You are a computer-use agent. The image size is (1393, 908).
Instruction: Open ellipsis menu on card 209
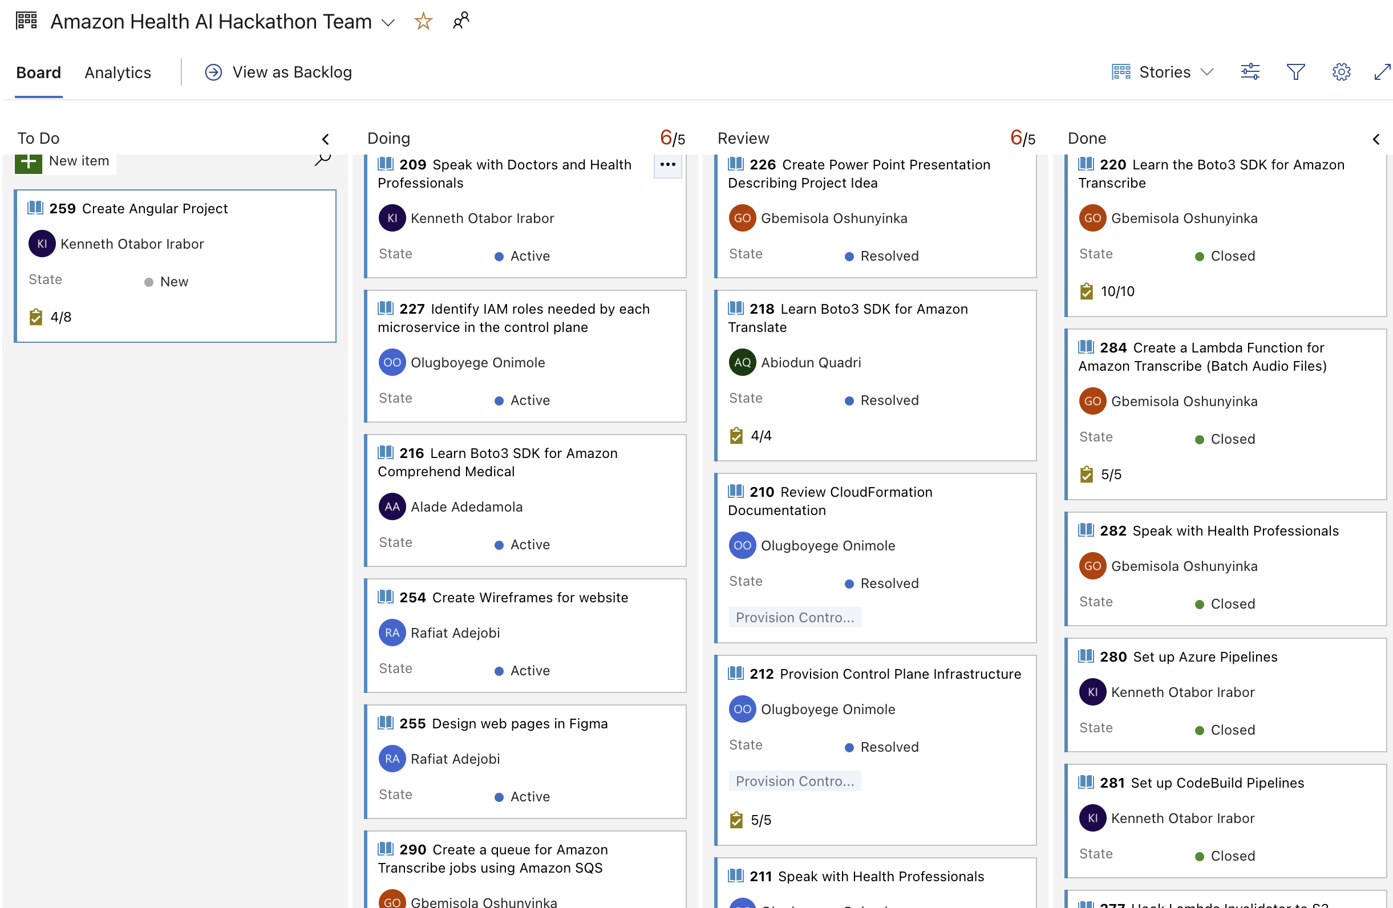[667, 164]
